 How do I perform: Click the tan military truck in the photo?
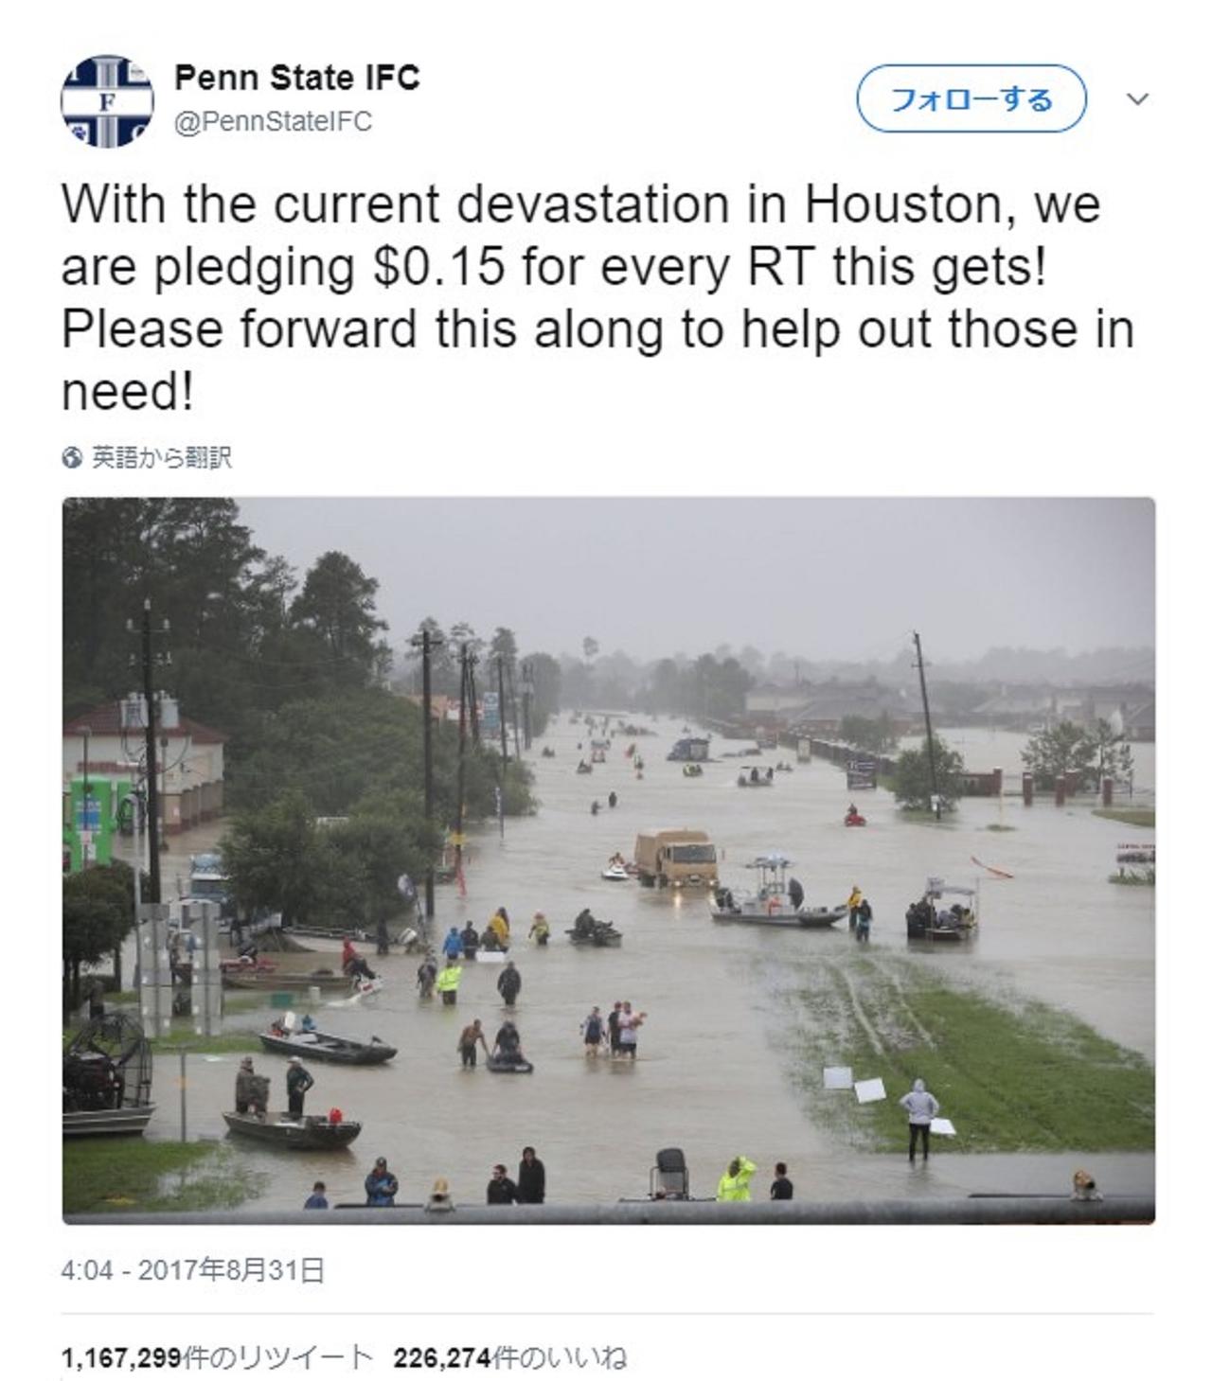pyautogui.click(x=677, y=859)
